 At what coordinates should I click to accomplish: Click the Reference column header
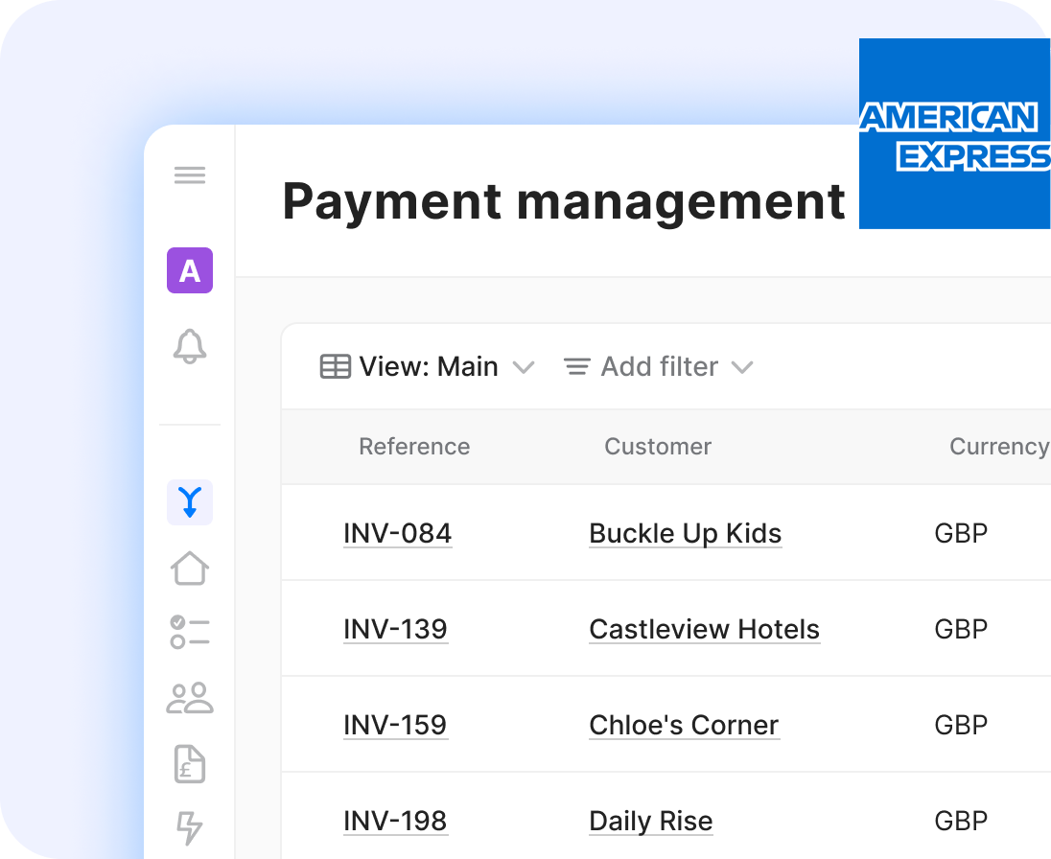[414, 447]
